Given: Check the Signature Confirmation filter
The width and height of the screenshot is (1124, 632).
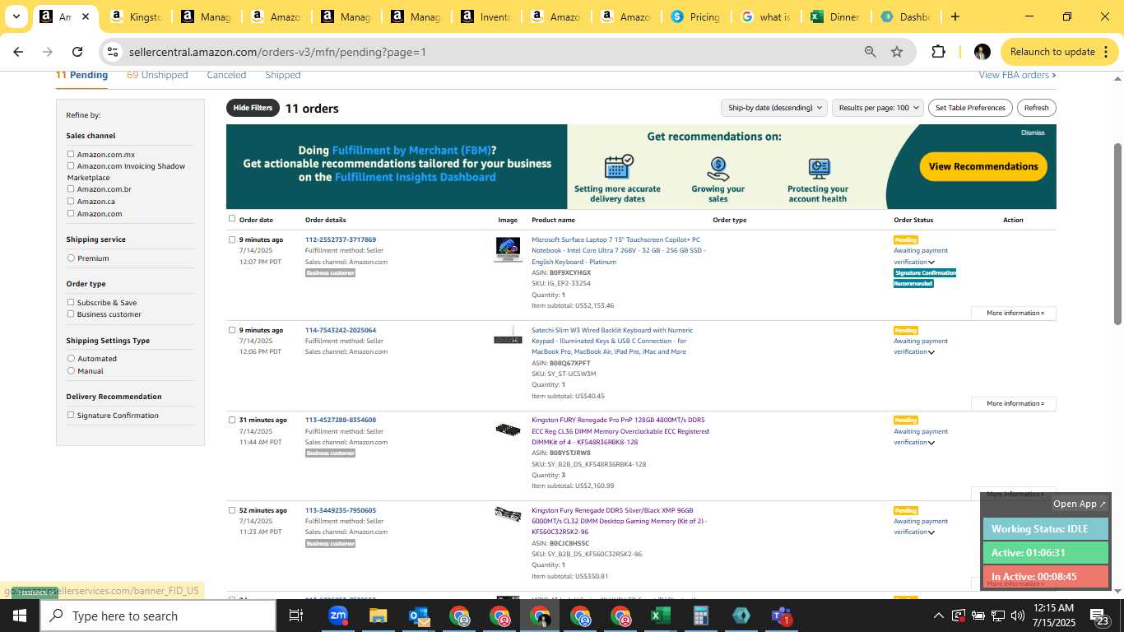Looking at the screenshot, I should (71, 415).
